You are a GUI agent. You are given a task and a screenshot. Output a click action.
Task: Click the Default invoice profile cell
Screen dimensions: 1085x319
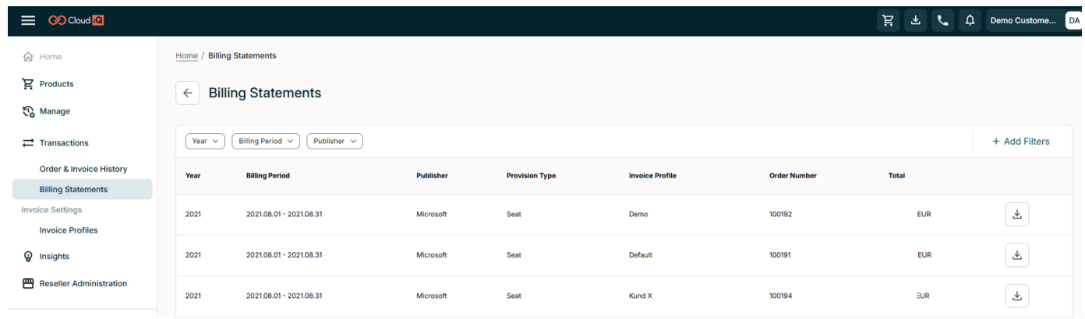click(x=641, y=254)
